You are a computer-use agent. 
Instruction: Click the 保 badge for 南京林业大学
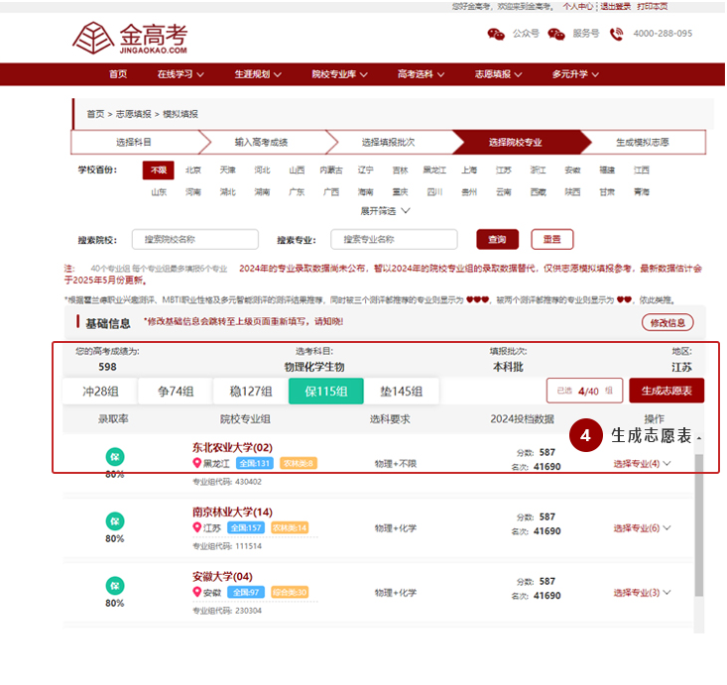(x=115, y=520)
